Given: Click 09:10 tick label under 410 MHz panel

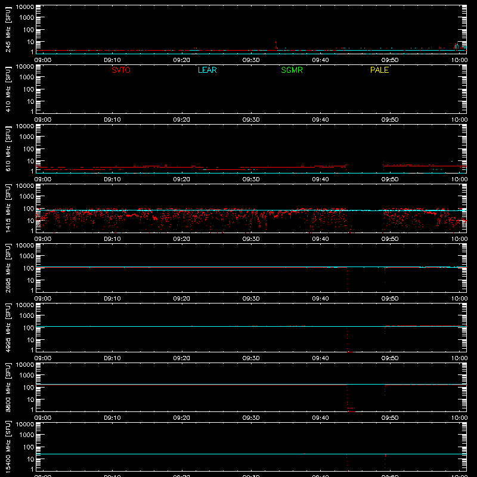Looking at the screenshot, I should pyautogui.click(x=112, y=120).
